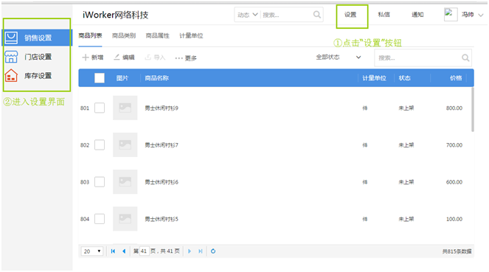Open the 动态 search scope dropdown
The height and width of the screenshot is (272, 489).
tap(247, 15)
